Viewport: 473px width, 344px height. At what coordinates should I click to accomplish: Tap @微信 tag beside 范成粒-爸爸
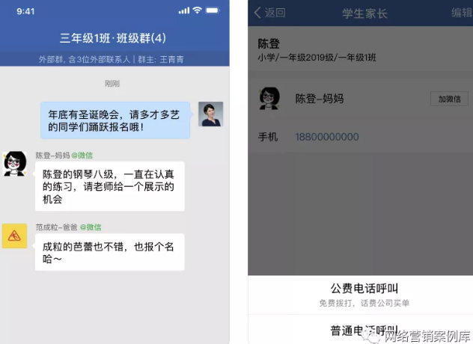click(x=91, y=227)
